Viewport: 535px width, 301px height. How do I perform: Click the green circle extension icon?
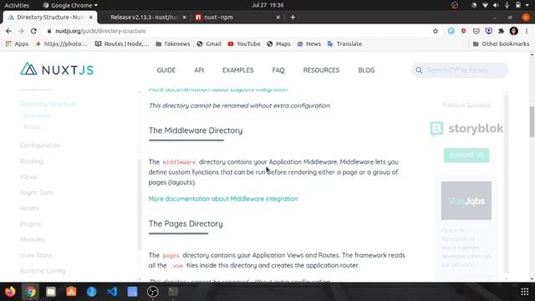[x=451, y=31]
